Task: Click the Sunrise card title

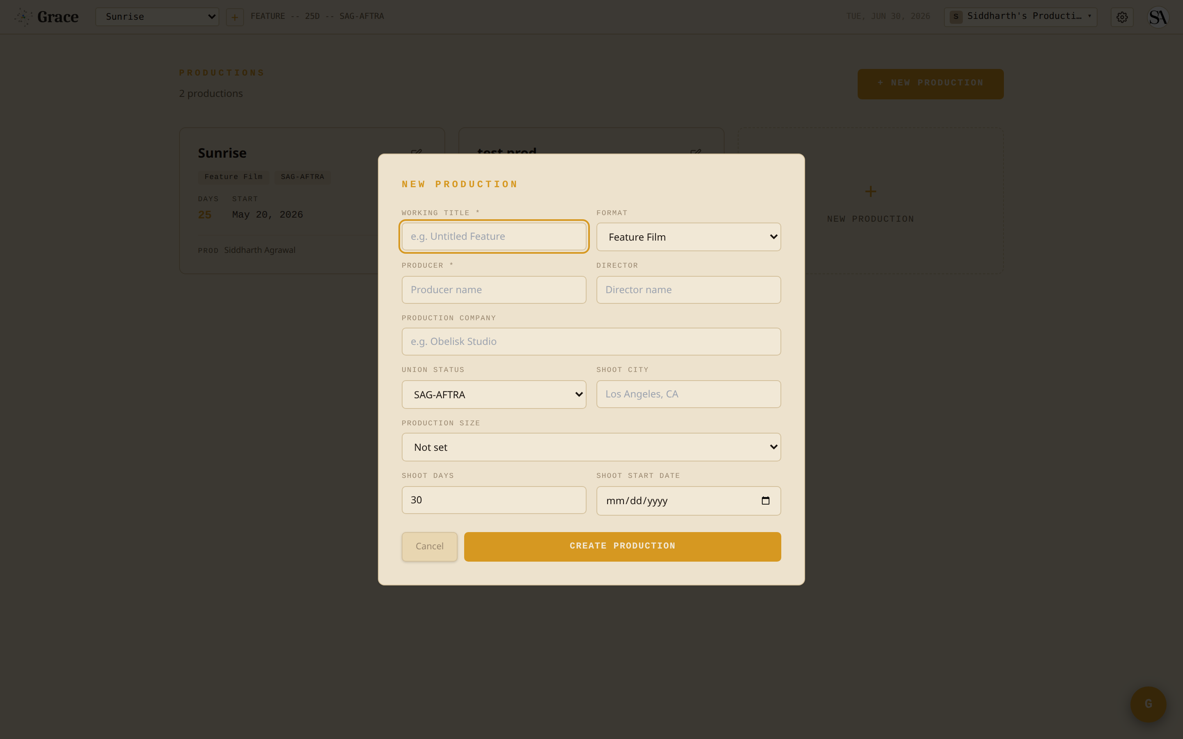Action: point(222,153)
